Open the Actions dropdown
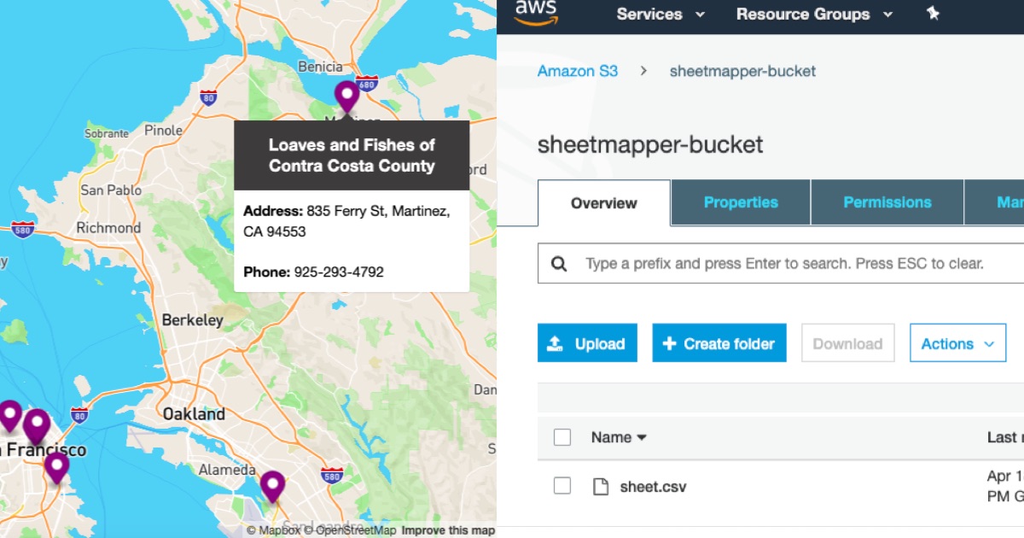The height and width of the screenshot is (538, 1024). [x=957, y=343]
